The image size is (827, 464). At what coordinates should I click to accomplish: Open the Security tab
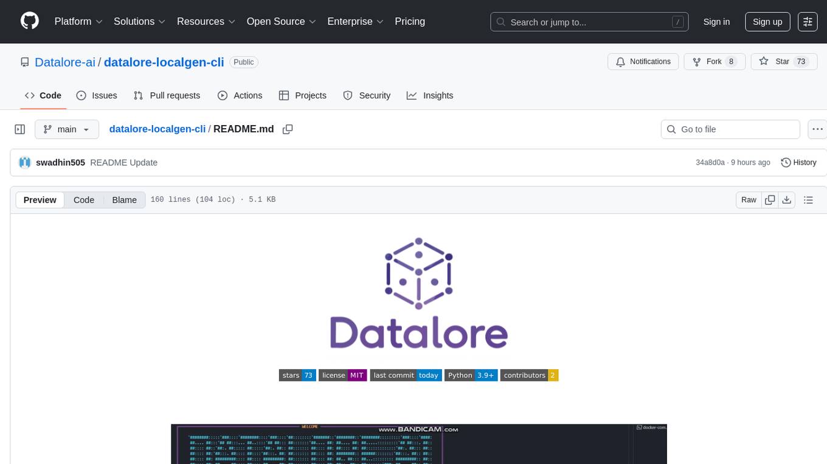[x=367, y=95]
